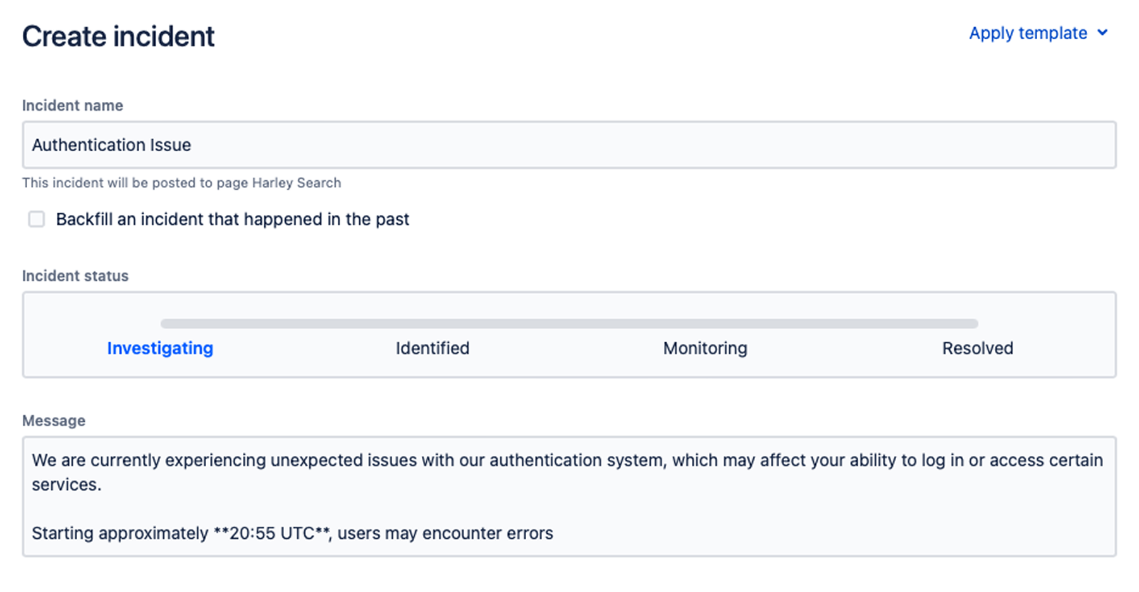Click the Incident name label
The height and width of the screenshot is (592, 1139).
(x=73, y=105)
